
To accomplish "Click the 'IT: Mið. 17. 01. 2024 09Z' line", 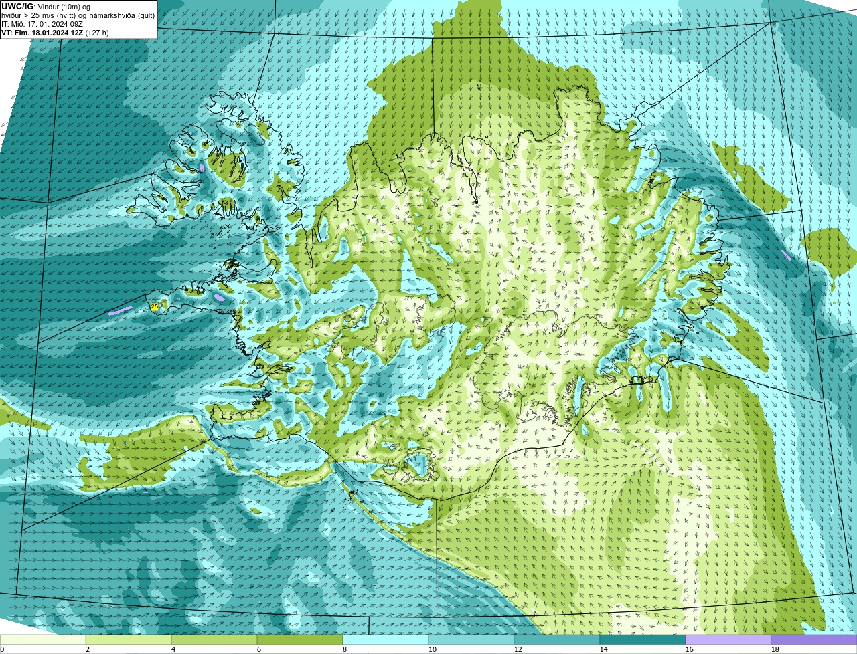I will coord(42,23).
